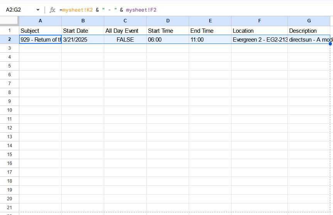Select row 21 header
This screenshot has height=215, width=333.
click(x=10, y=208)
